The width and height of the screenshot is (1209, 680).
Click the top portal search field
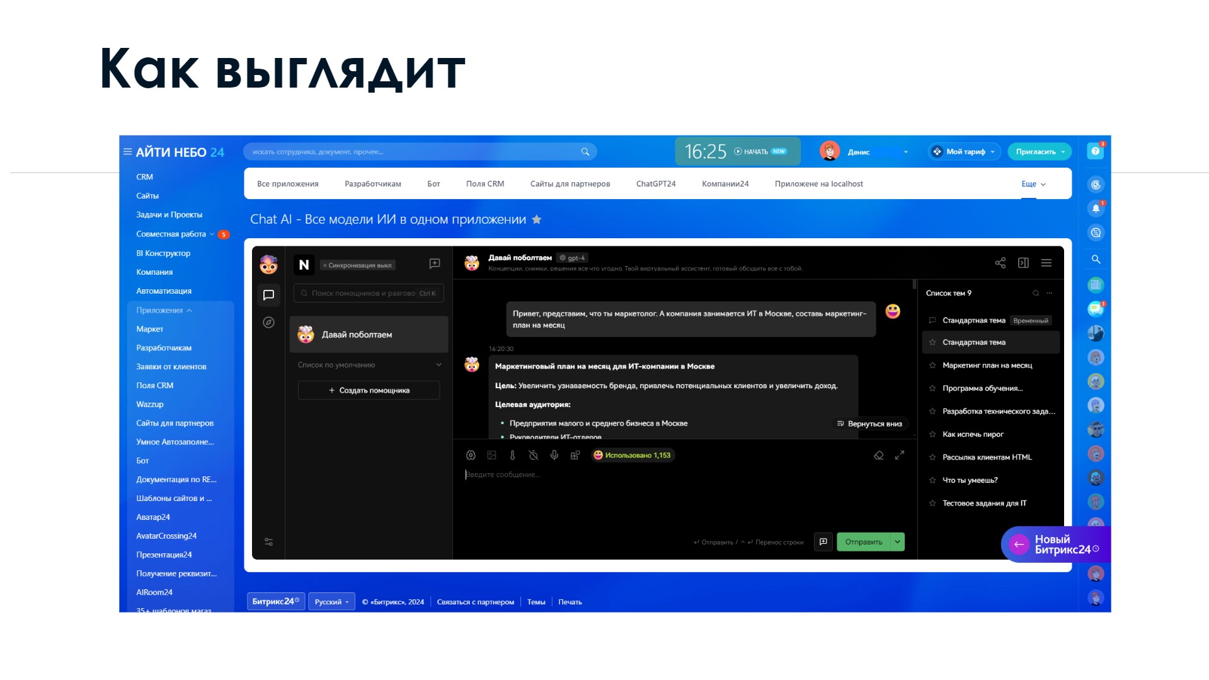pos(420,152)
